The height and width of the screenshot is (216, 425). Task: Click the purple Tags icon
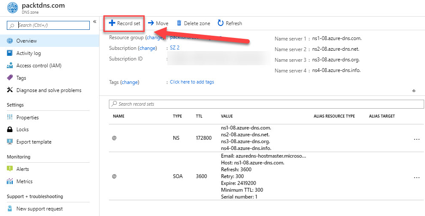(10, 78)
